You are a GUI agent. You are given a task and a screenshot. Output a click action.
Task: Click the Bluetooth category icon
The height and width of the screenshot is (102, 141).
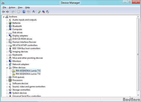tap(10, 26)
